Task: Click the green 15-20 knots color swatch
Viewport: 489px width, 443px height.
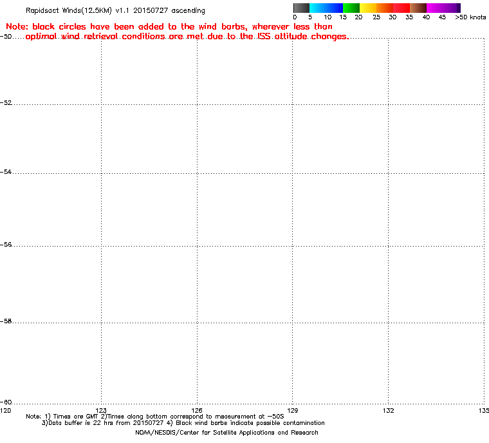Action: coord(351,8)
